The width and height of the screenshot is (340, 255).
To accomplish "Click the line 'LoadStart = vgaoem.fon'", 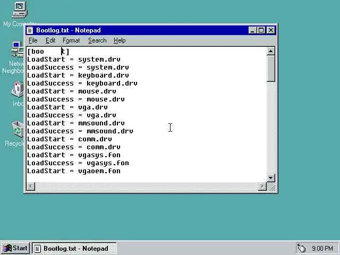I will (x=74, y=171).
